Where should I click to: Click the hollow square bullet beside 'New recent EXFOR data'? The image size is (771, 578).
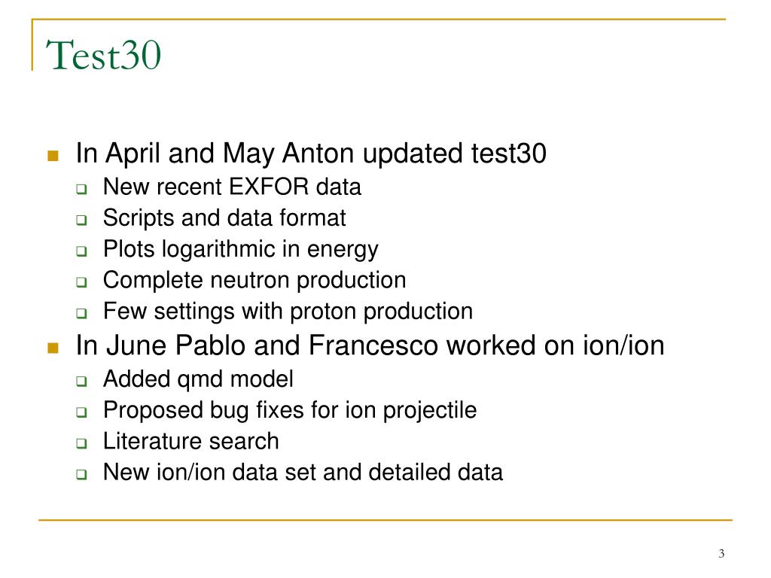coord(81,189)
